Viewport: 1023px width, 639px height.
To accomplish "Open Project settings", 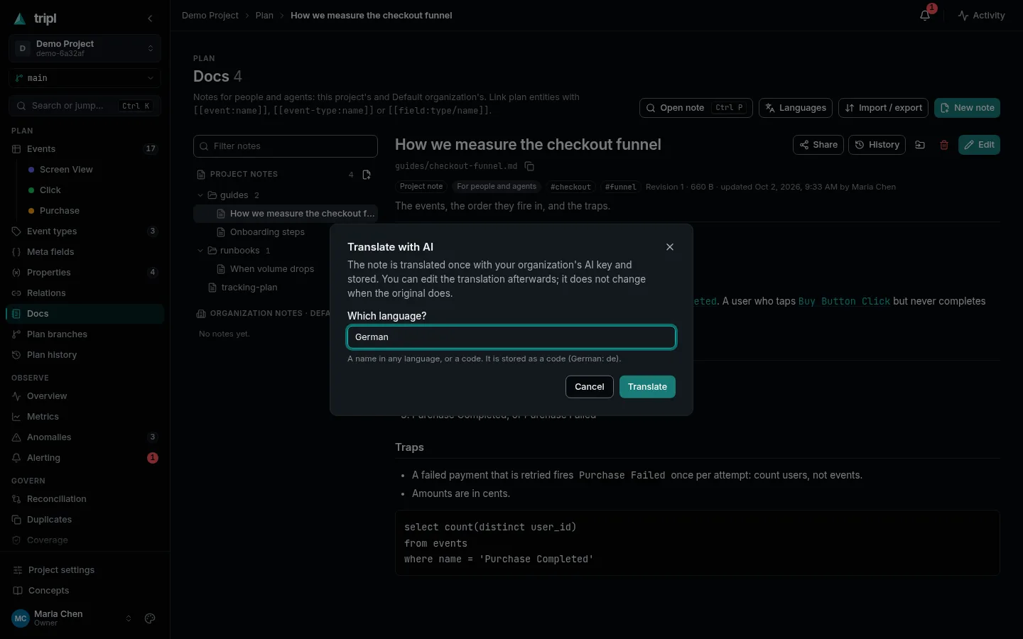I will click(x=85, y=570).
